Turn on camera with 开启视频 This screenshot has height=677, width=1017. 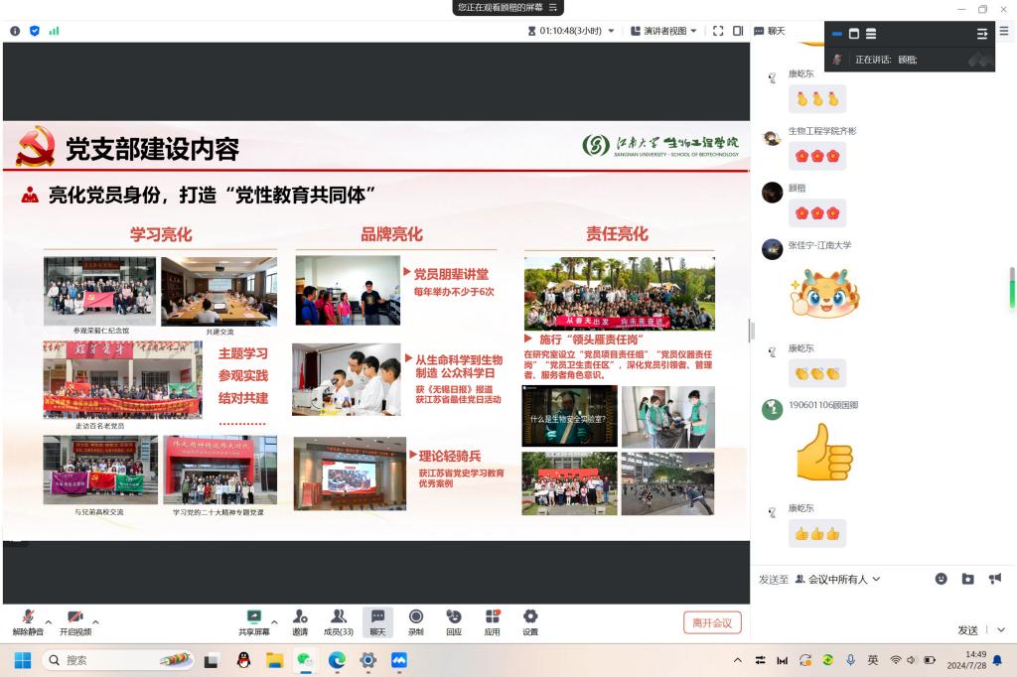(x=75, y=618)
